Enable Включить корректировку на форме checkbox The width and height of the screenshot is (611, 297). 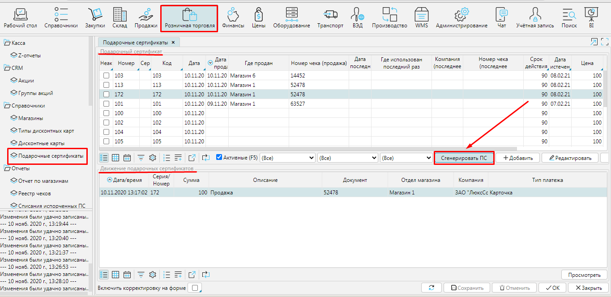pyautogui.click(x=195, y=288)
